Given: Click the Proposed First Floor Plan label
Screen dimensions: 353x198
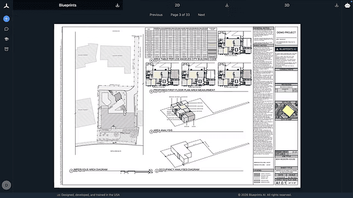Looking at the screenshot, I should pos(184,90).
